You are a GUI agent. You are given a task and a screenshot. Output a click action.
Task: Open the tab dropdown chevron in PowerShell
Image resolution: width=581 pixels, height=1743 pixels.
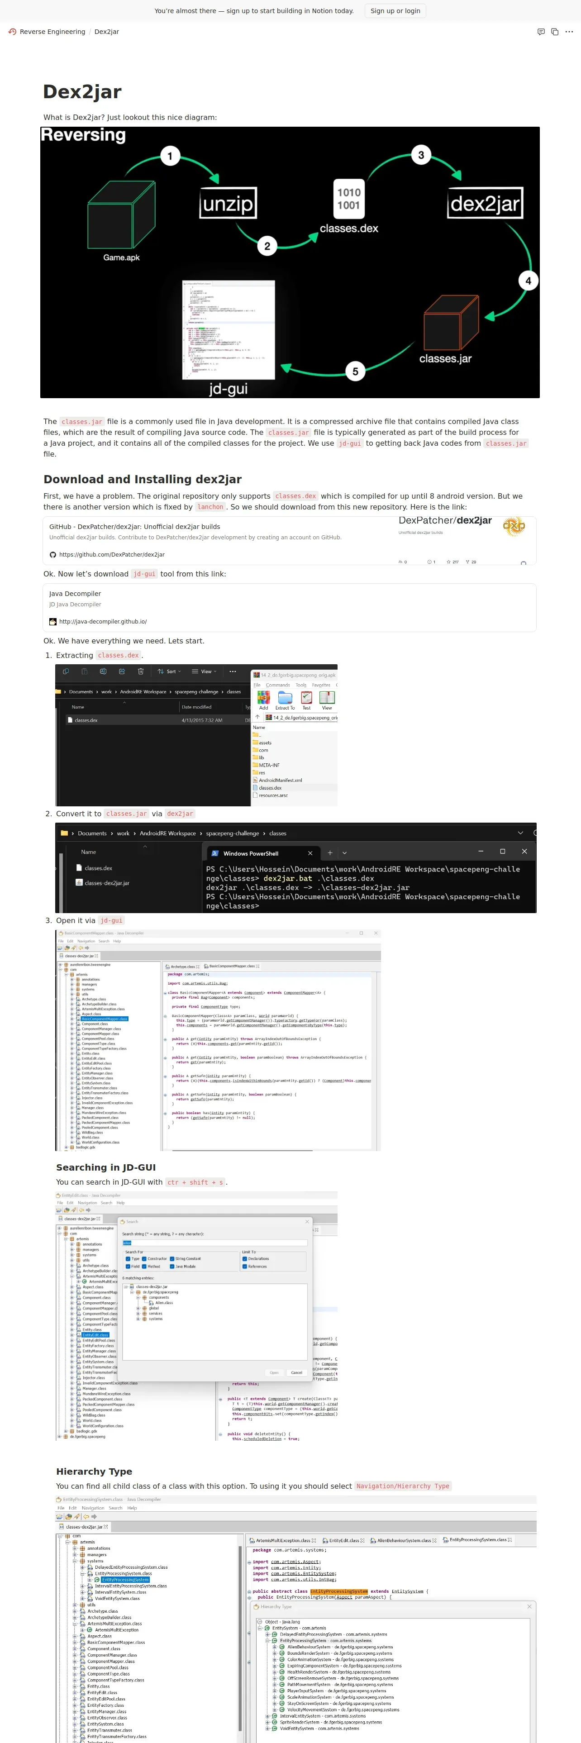coord(344,853)
